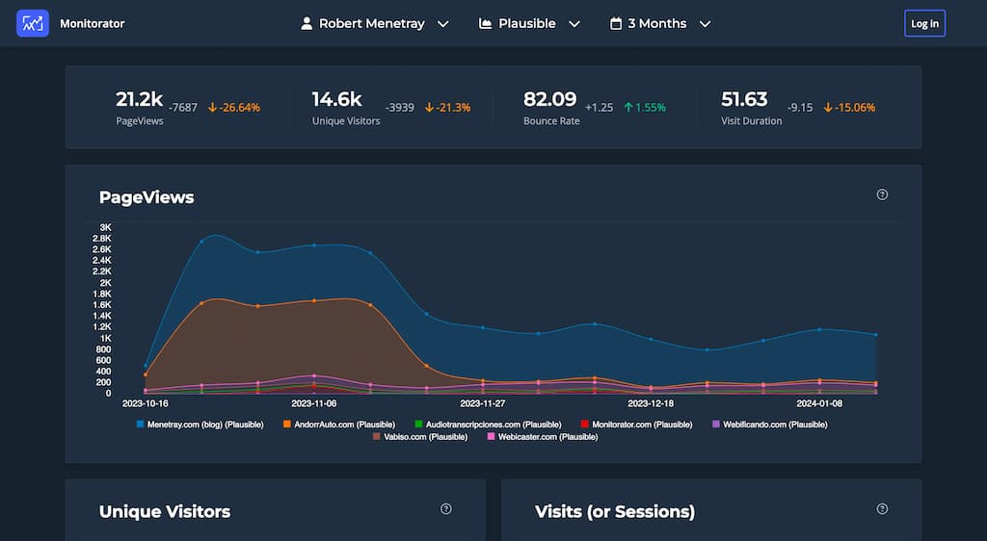Click the 2023-11-27 axis date label

pos(483,403)
